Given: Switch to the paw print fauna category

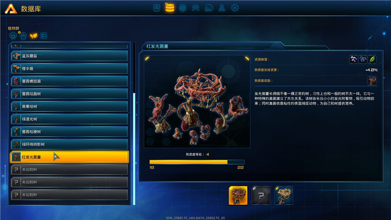Looking at the screenshot, I should click(x=23, y=36).
